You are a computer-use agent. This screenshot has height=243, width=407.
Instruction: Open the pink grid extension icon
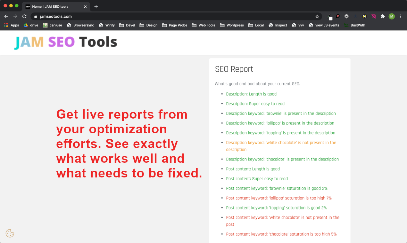[374, 16]
